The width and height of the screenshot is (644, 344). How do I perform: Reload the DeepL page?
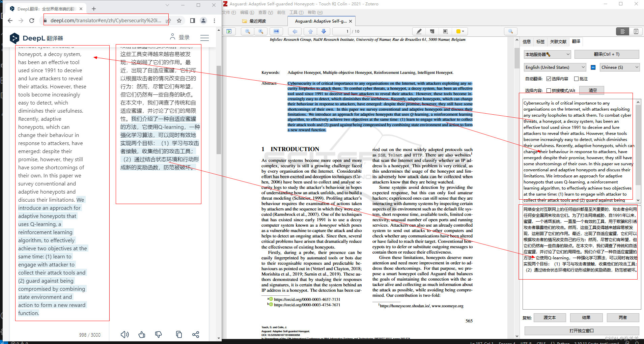point(32,21)
